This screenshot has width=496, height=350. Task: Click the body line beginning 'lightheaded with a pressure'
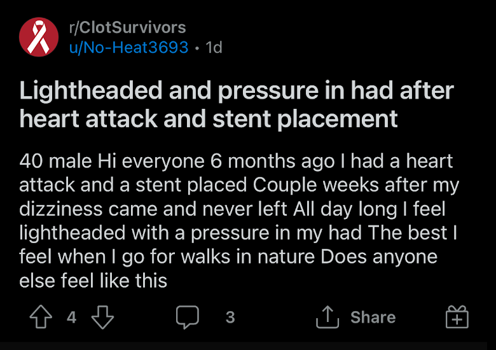pyautogui.click(x=238, y=233)
